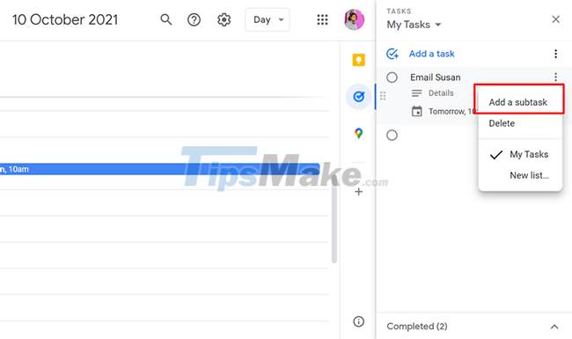Viewport: 572px width, 339px height.
Task: Select the Tasks icon in side panel
Action: (359, 96)
